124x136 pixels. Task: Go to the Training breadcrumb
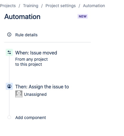point(31,6)
